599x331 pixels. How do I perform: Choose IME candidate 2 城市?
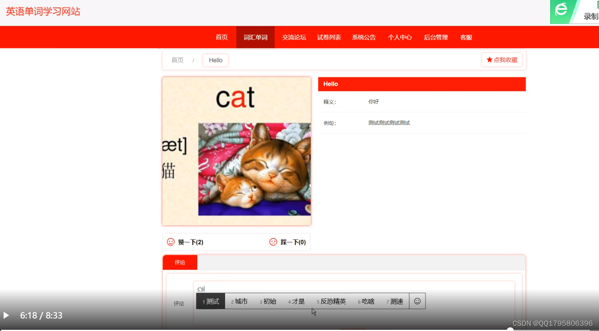pyautogui.click(x=239, y=301)
